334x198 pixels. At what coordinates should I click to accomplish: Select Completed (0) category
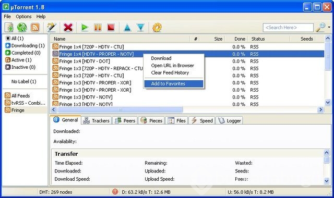pos(23,53)
